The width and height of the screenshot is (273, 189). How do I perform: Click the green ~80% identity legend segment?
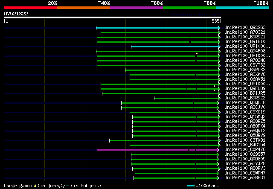[x=189, y=8]
